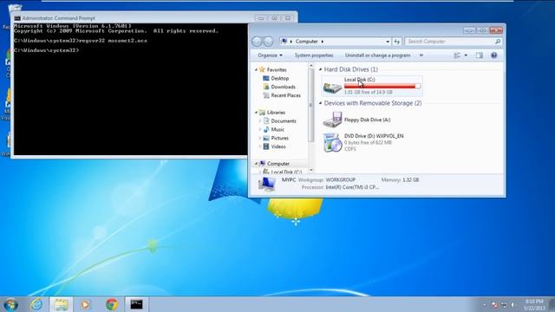Screen dimensions: 555x312
Task: Open Explorer help icon
Action: pos(493,55)
